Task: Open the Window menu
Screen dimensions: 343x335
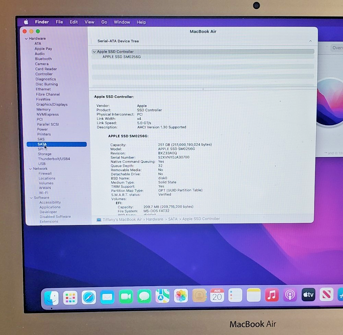Action: tap(122, 22)
